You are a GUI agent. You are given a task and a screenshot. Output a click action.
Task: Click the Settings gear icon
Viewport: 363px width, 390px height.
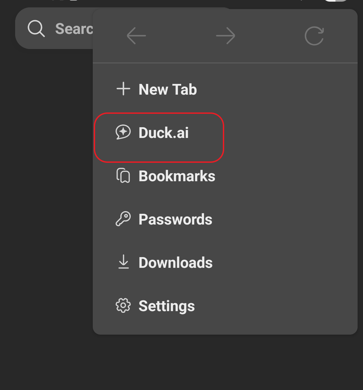coord(123,306)
